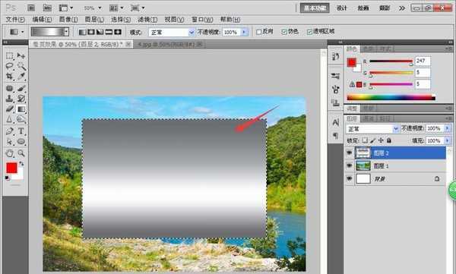Viewport: 456px width, 274px height.
Task: Expand the gradient picker arrow
Action: pos(67,32)
